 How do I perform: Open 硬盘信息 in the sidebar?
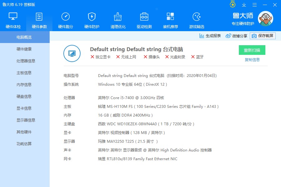point(25,96)
